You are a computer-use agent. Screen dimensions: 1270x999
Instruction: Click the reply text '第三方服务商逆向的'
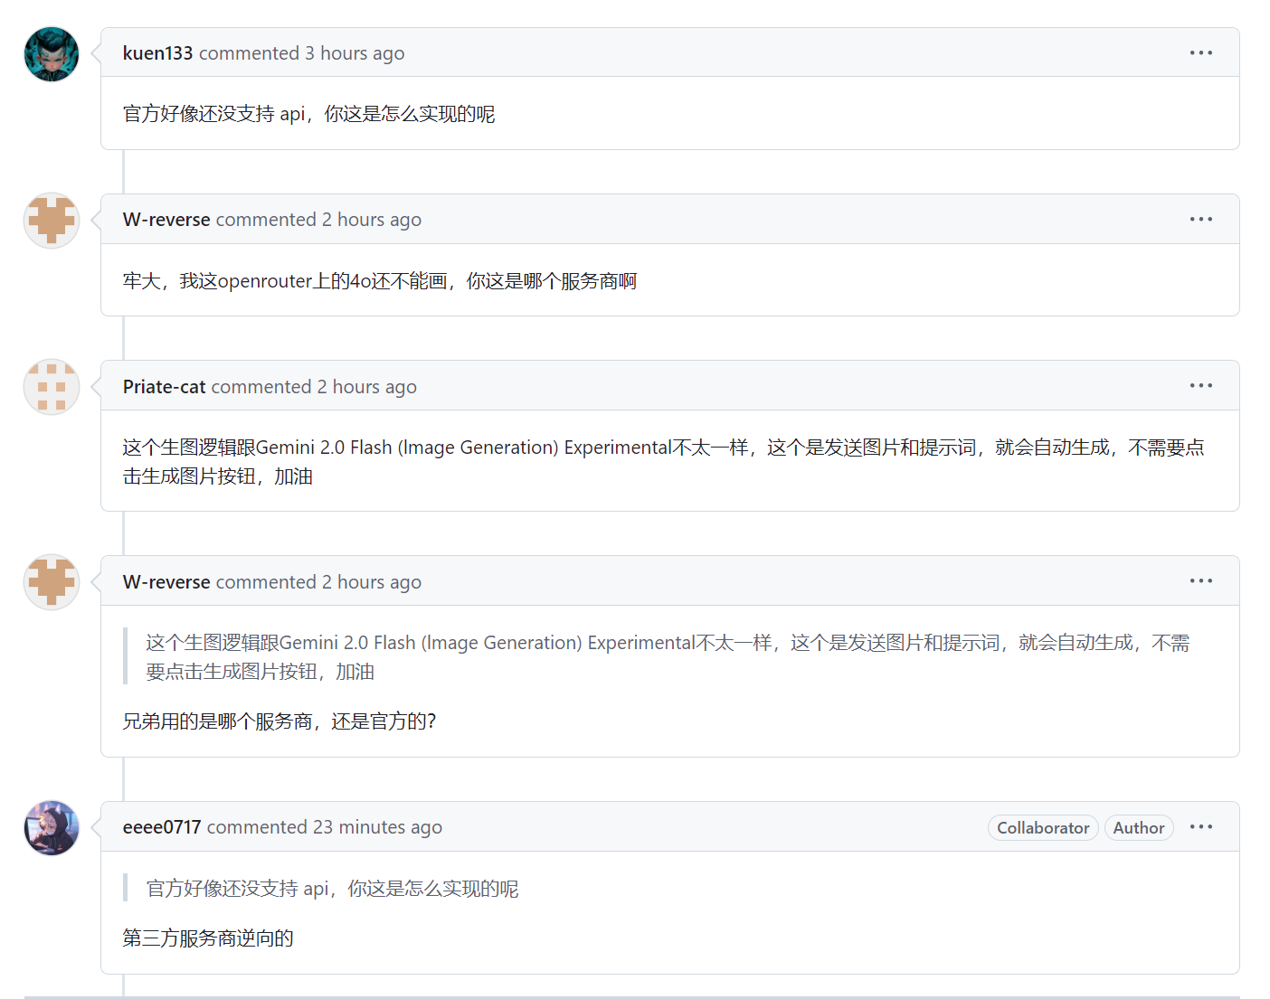tap(208, 938)
